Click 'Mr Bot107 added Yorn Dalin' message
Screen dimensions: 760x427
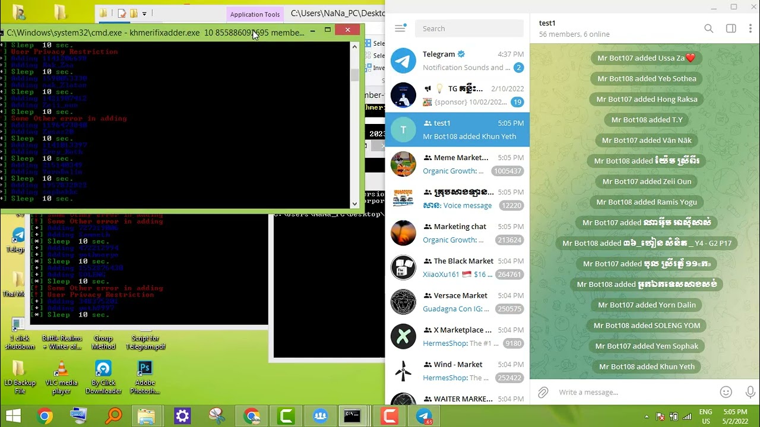(x=647, y=305)
